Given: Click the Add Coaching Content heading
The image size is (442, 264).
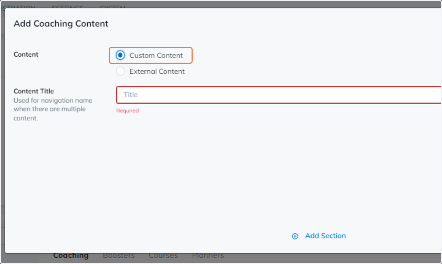Looking at the screenshot, I should (x=61, y=24).
